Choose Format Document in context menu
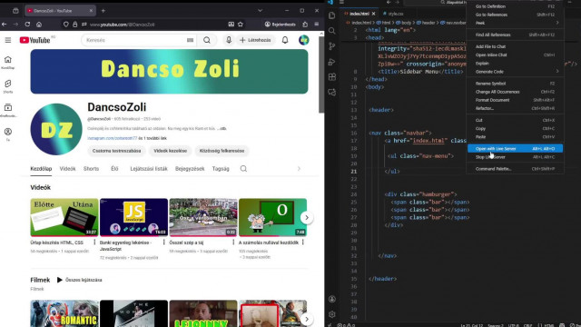 [515, 100]
